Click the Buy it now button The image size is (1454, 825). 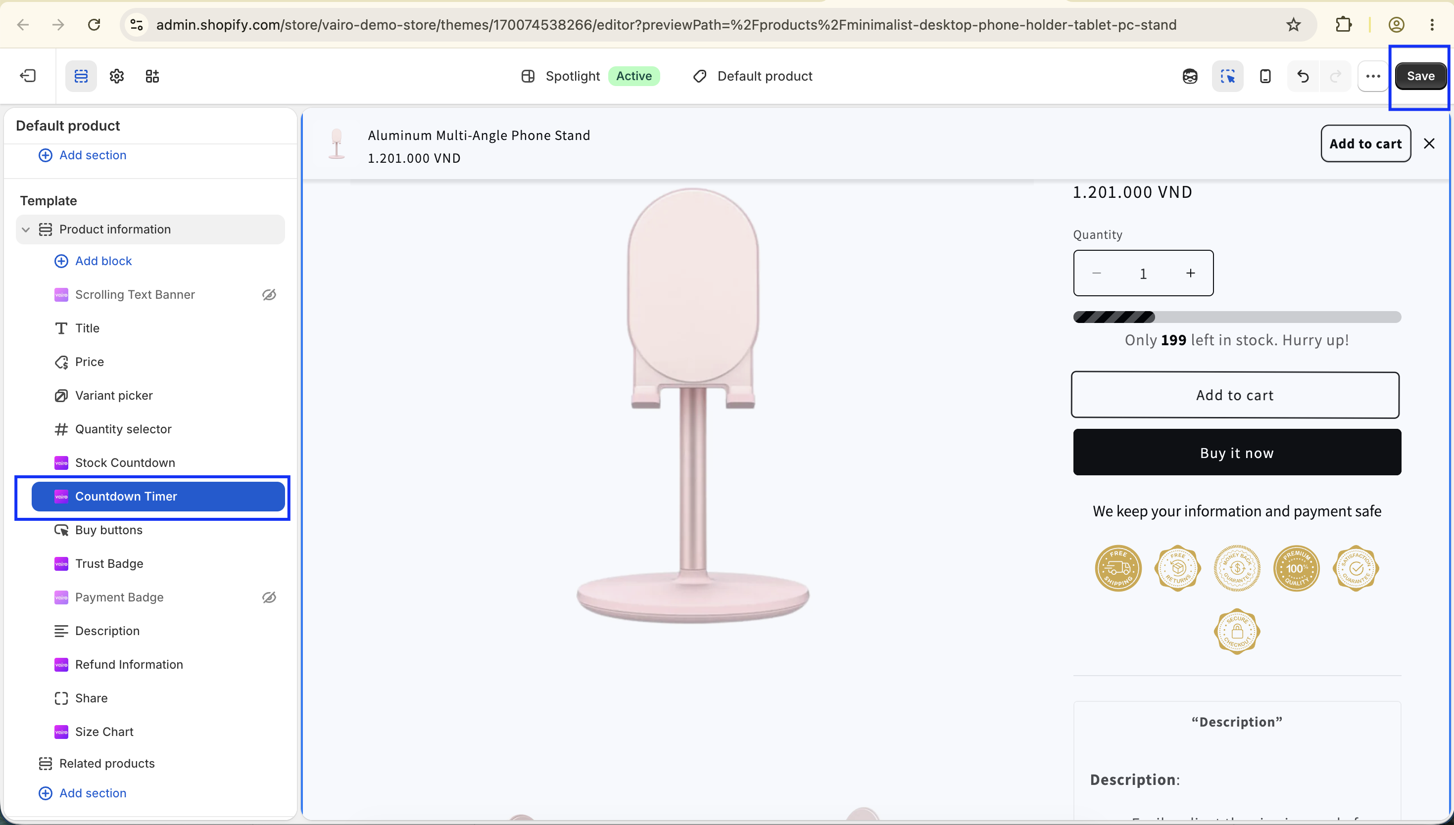coord(1237,452)
